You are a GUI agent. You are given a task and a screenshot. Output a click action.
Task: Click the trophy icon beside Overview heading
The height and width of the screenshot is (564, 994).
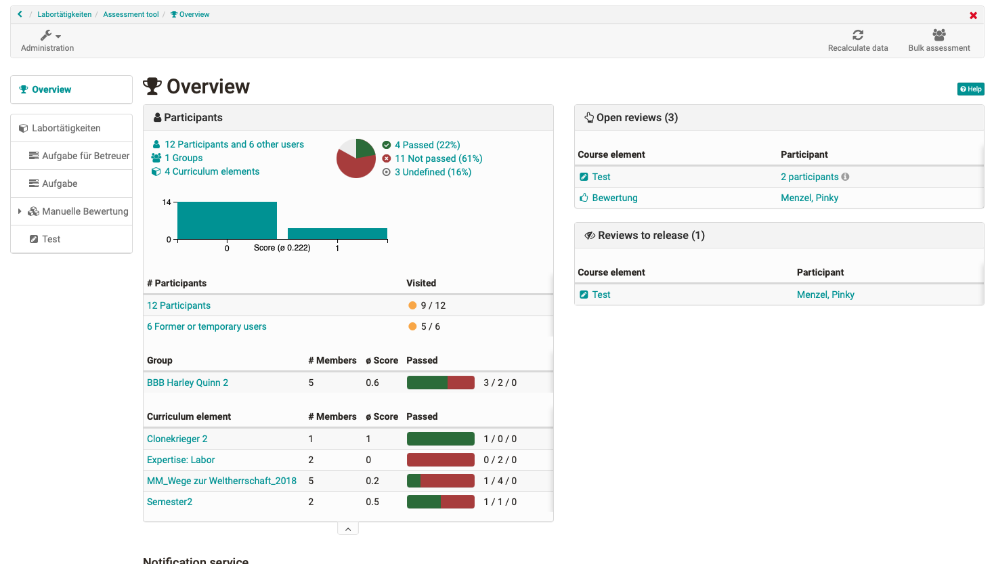coord(152,86)
